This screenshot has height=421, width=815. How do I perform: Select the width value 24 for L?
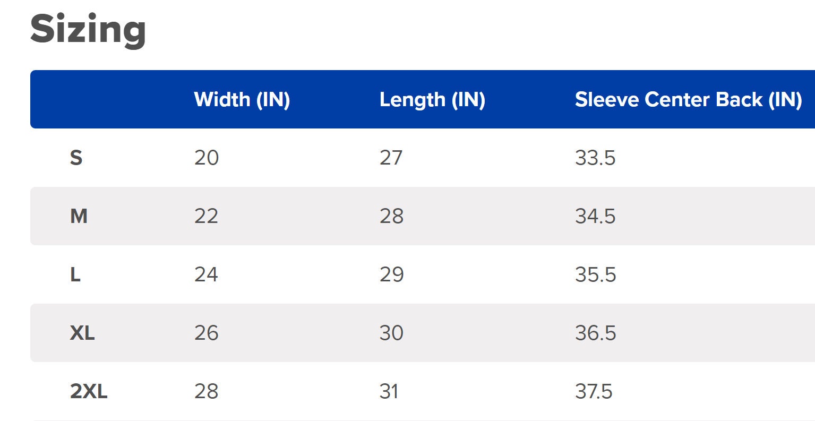pos(206,274)
